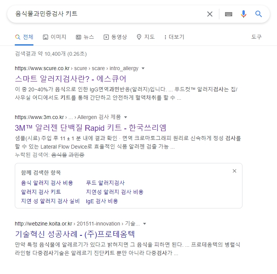Viewport: 277px width, 274px height.
Task: Click the http://webzine.koita.or.kr URL text
Action: point(44,224)
